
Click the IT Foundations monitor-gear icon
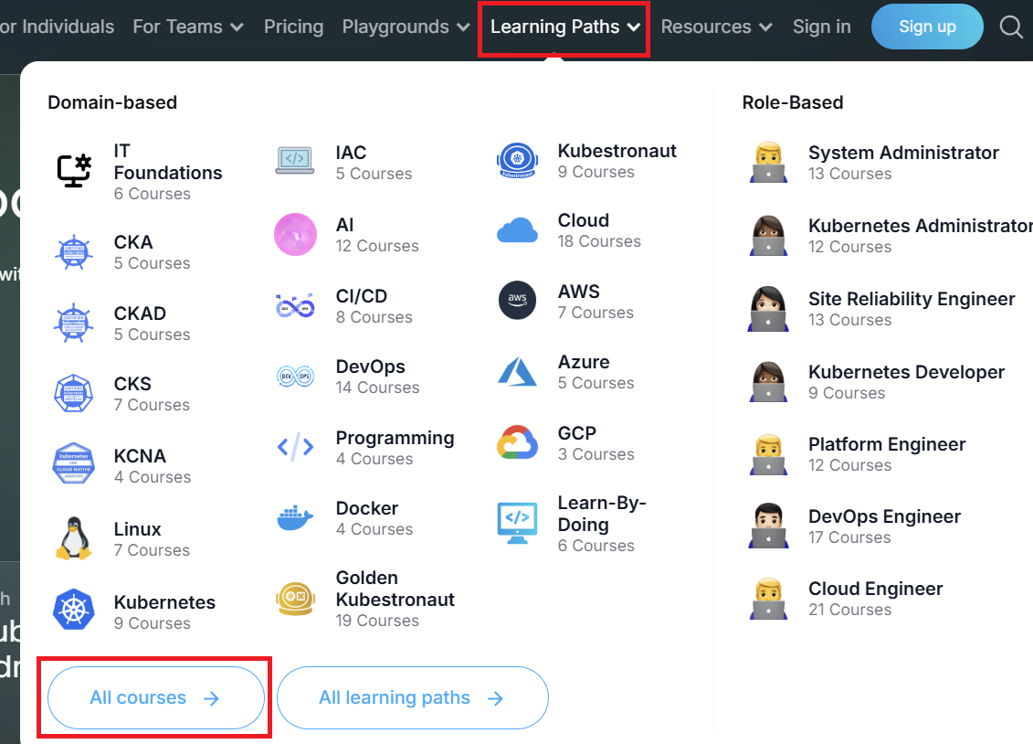[74, 171]
